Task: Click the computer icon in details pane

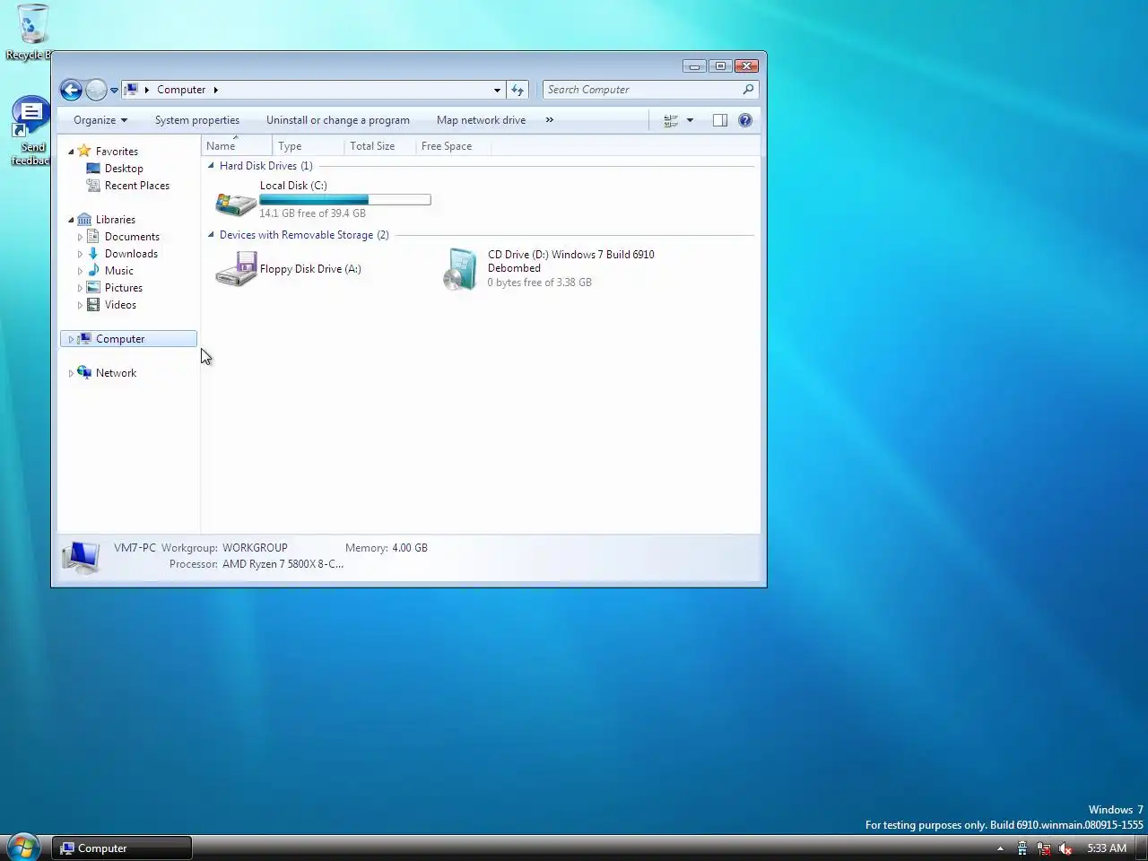Action: (x=81, y=557)
